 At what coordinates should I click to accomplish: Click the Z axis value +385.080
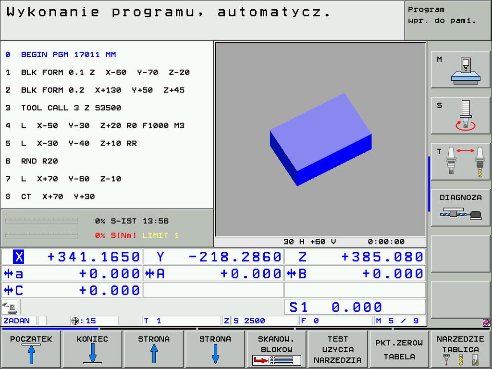coord(382,257)
